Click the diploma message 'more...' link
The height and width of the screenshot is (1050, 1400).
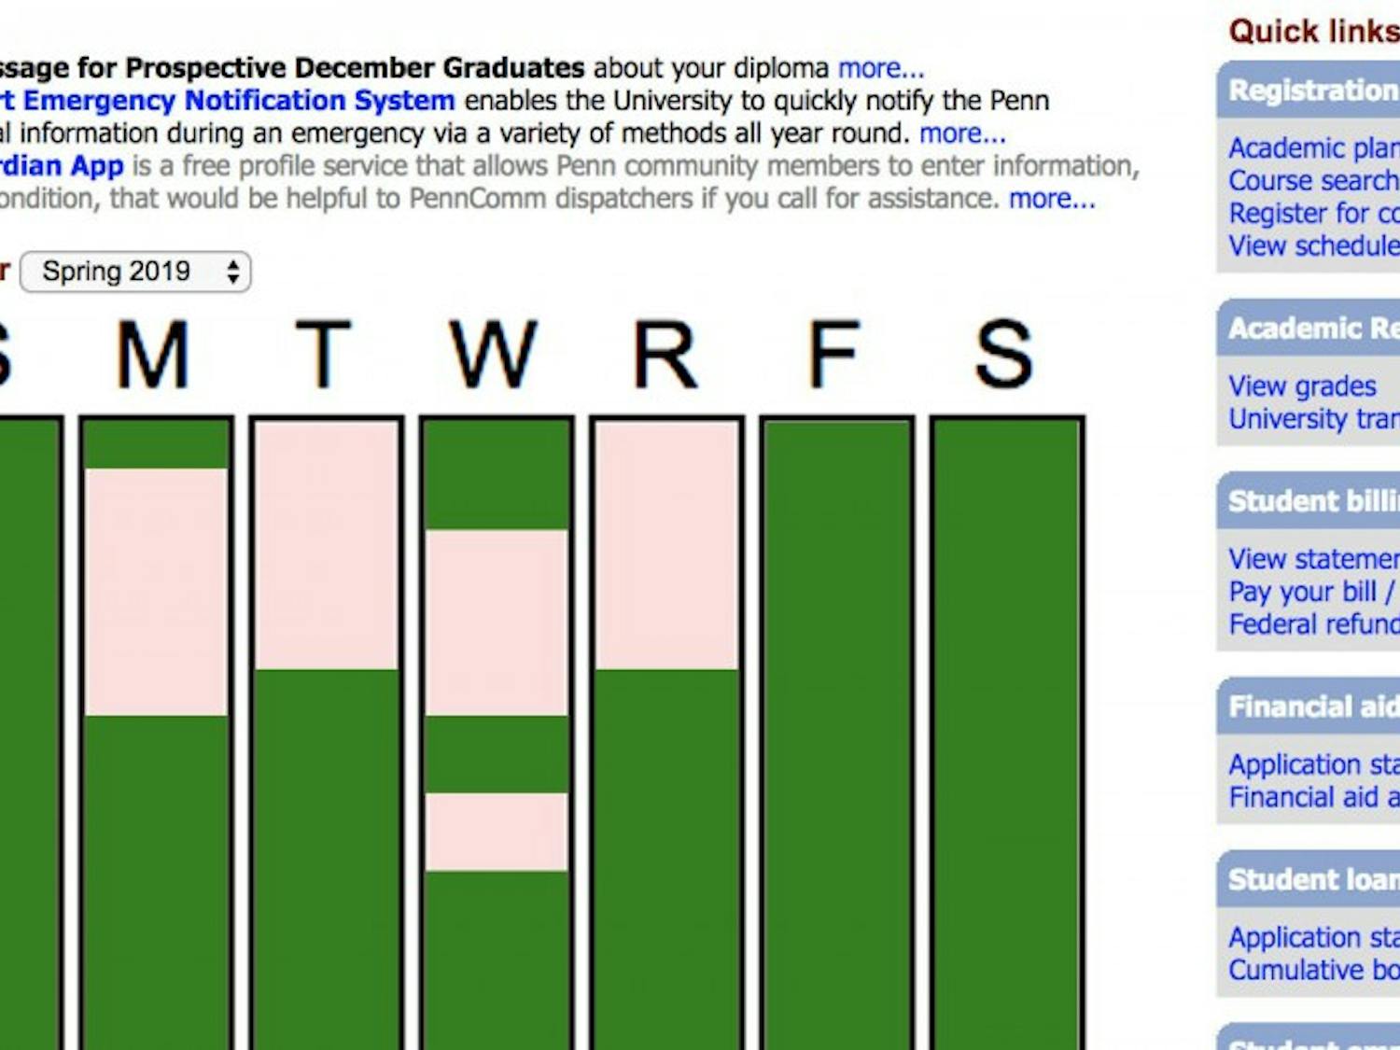pos(880,68)
